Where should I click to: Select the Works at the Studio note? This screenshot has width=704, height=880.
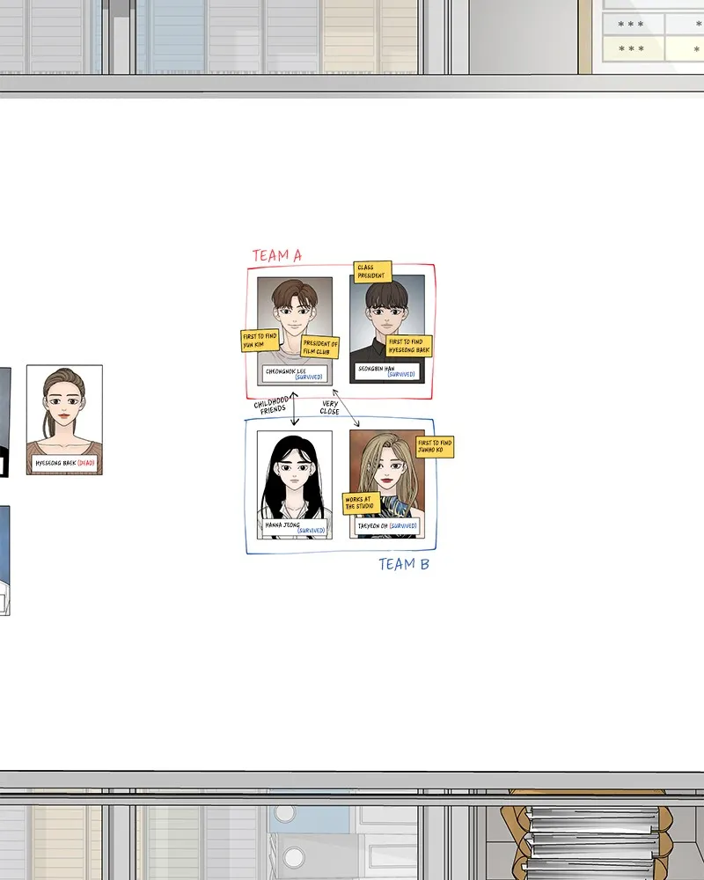(x=362, y=502)
